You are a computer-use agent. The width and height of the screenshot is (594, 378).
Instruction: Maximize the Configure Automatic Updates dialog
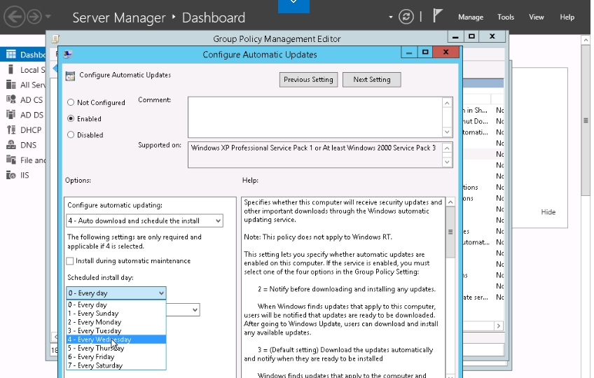(425, 52)
